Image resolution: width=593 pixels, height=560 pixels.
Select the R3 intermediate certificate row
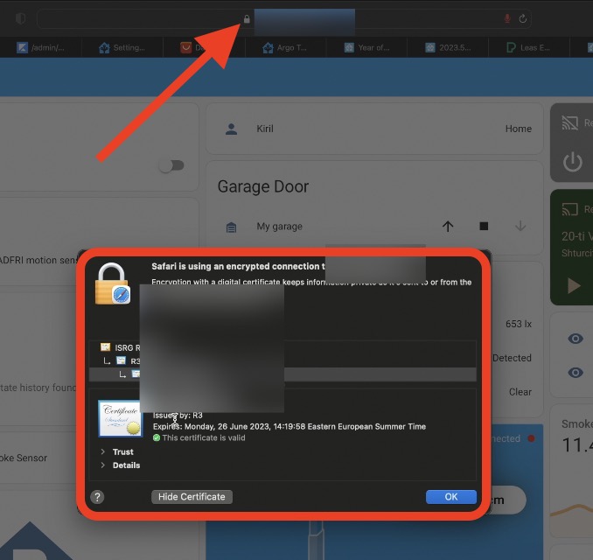click(x=283, y=360)
